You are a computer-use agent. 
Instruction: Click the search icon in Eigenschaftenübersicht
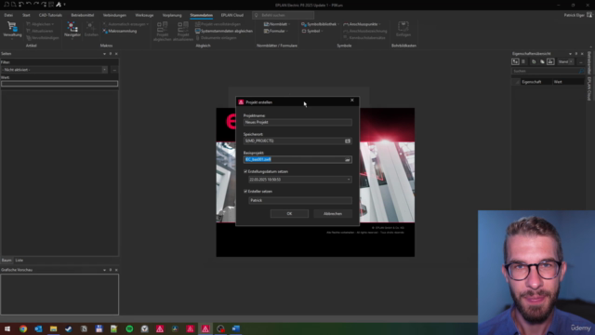[582, 71]
